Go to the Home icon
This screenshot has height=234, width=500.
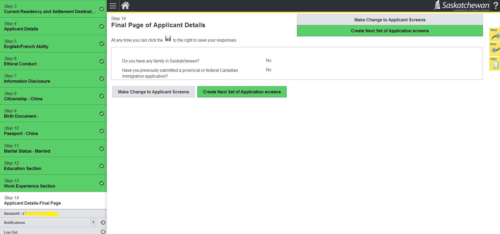point(125,6)
